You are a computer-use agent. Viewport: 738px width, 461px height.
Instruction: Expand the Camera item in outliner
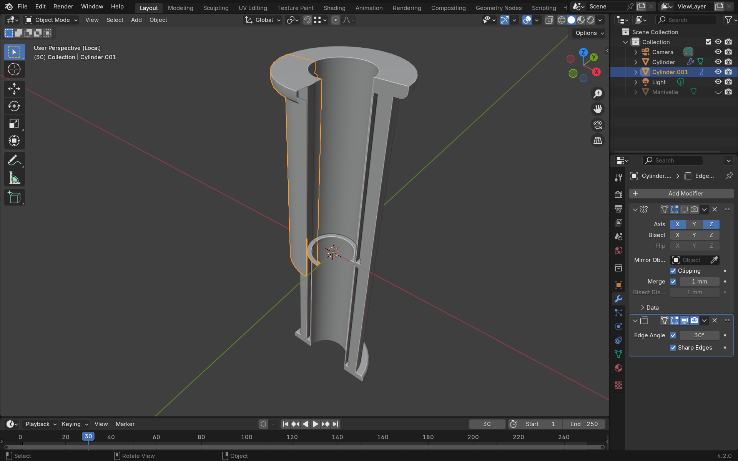point(635,52)
